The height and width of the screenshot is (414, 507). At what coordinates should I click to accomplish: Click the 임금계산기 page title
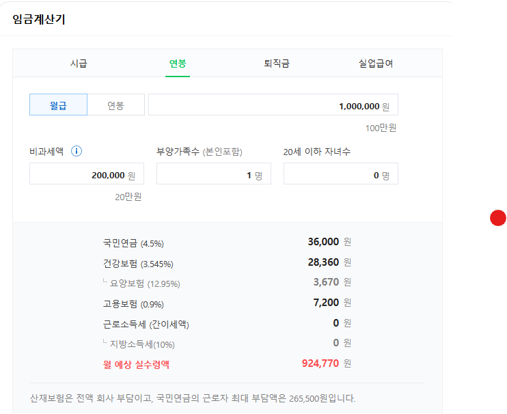tap(38, 18)
